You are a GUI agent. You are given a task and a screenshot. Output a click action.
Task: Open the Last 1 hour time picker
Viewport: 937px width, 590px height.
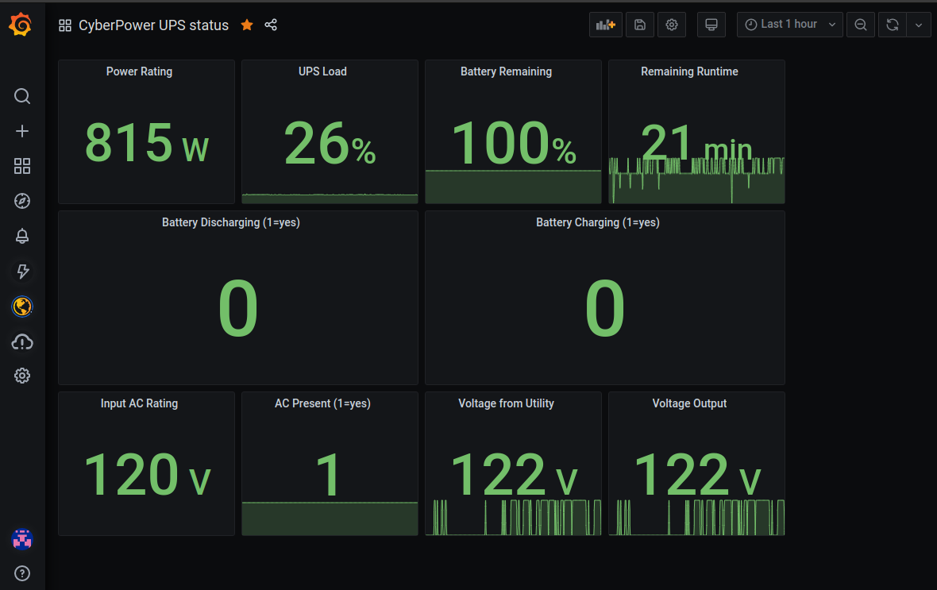coord(789,25)
